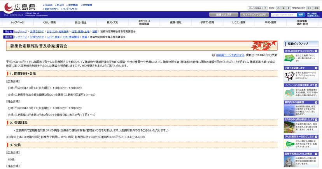
Task: Open the 健康・福祉 navigation tab
Action: [x=176, y=23]
